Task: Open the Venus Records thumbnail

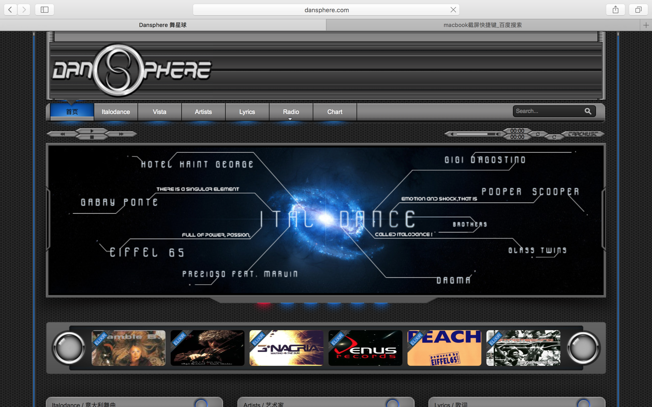Action: click(x=365, y=348)
